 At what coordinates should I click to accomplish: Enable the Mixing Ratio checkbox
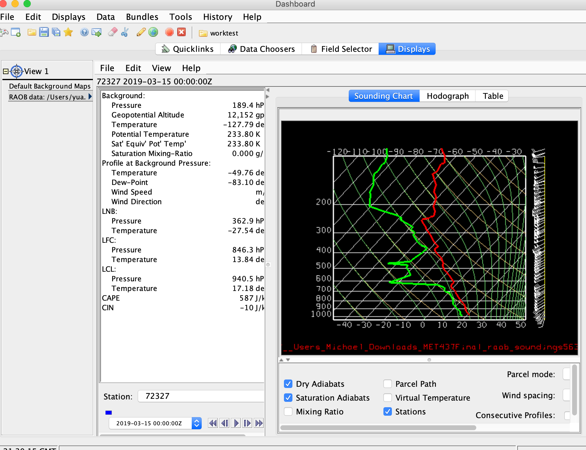[x=288, y=411]
